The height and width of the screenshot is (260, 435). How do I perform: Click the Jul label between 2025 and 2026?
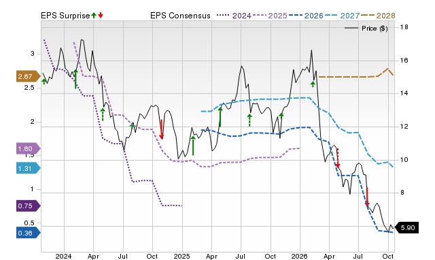pos(241,256)
